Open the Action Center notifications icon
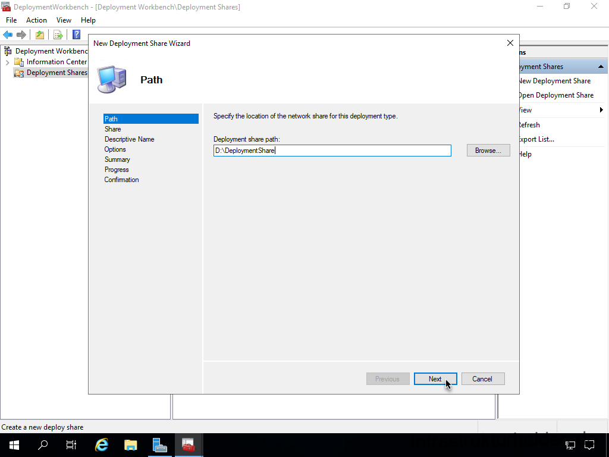 (589, 445)
